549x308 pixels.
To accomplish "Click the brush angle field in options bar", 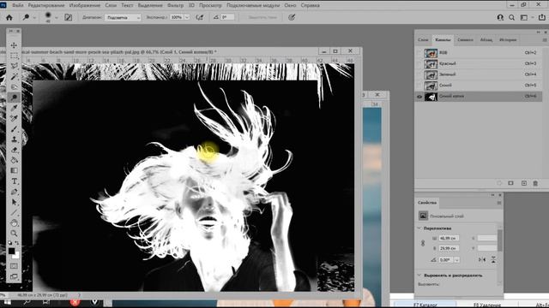I will (x=227, y=17).
